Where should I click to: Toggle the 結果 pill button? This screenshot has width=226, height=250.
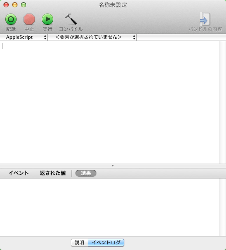(x=86, y=173)
